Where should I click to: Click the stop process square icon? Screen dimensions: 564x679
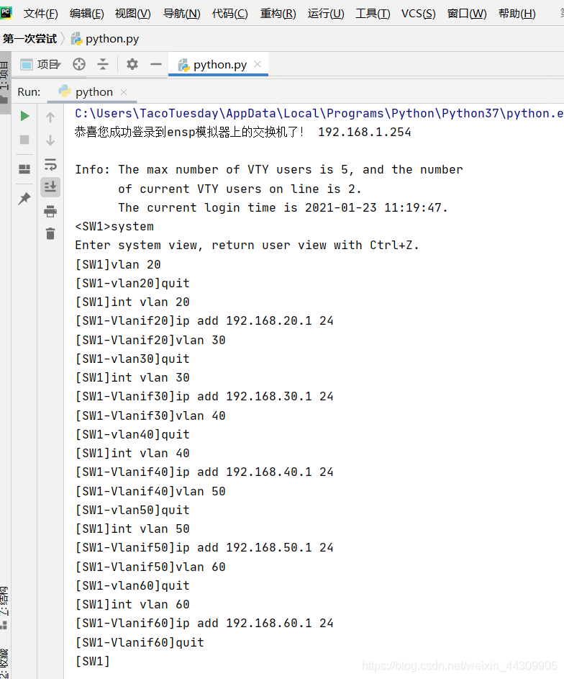click(24, 140)
